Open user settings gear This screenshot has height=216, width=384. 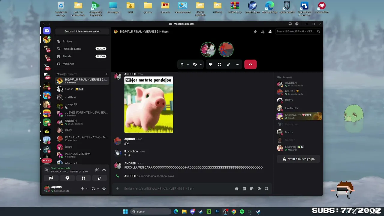[104, 189]
